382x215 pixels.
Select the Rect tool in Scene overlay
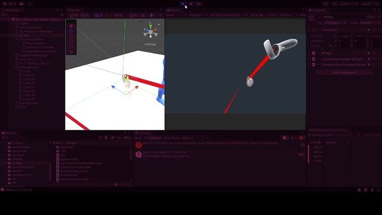71,47
